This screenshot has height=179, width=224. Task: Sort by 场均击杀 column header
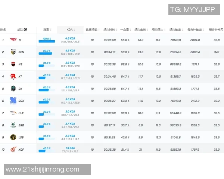pos(141,29)
